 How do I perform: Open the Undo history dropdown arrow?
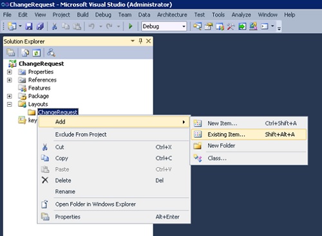point(100,26)
